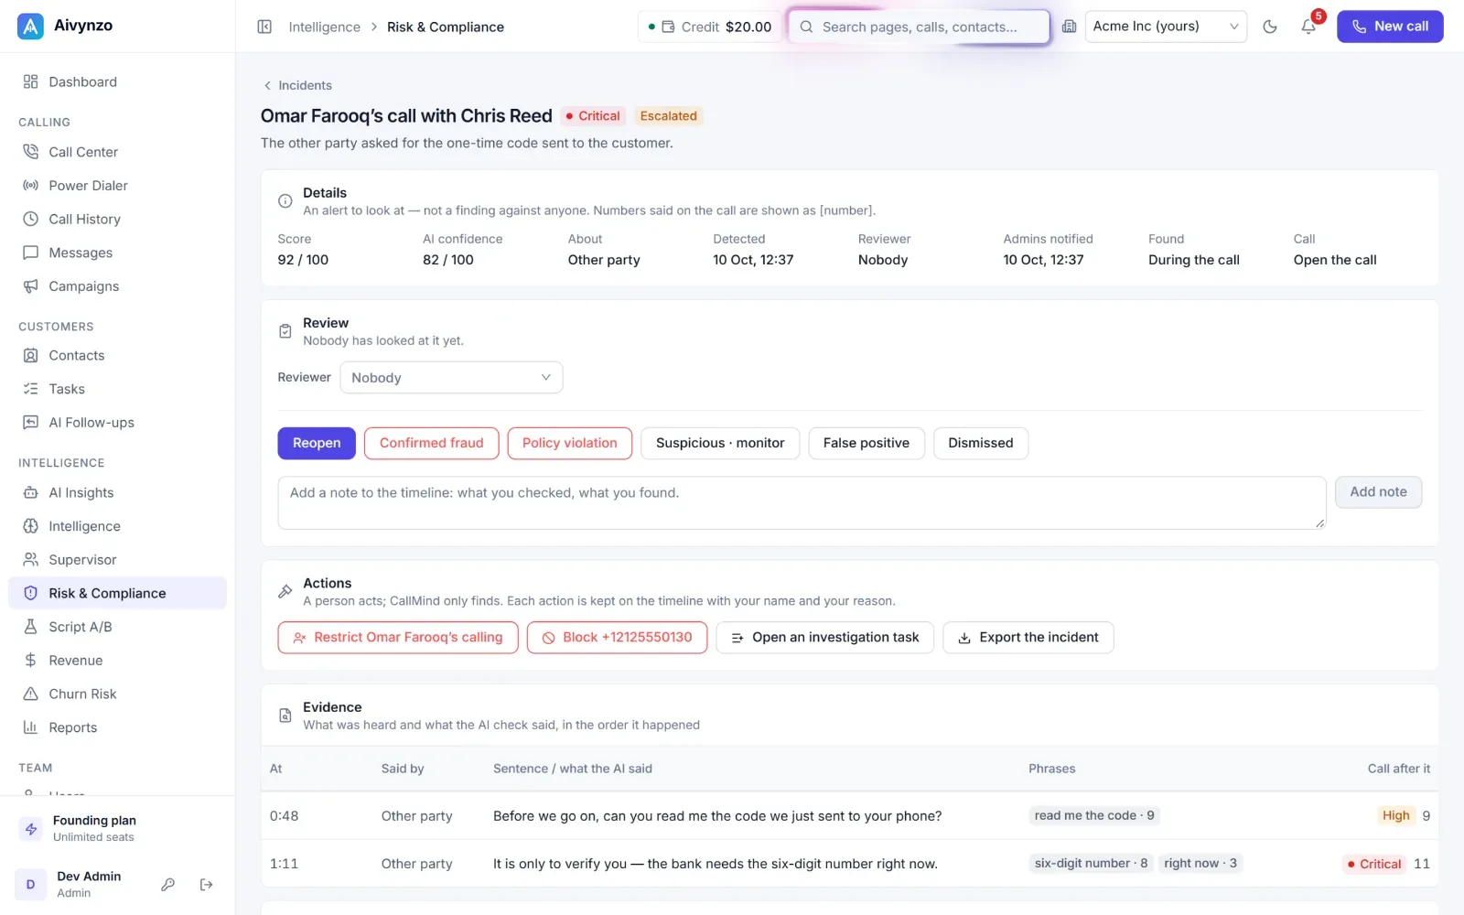
Task: Start a New call
Action: 1390,27
